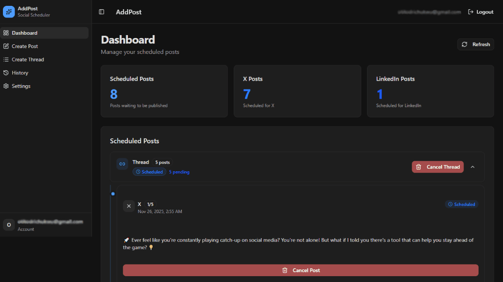The image size is (503, 282).
Task: Click the thread chain-link icon
Action: pyautogui.click(x=122, y=164)
